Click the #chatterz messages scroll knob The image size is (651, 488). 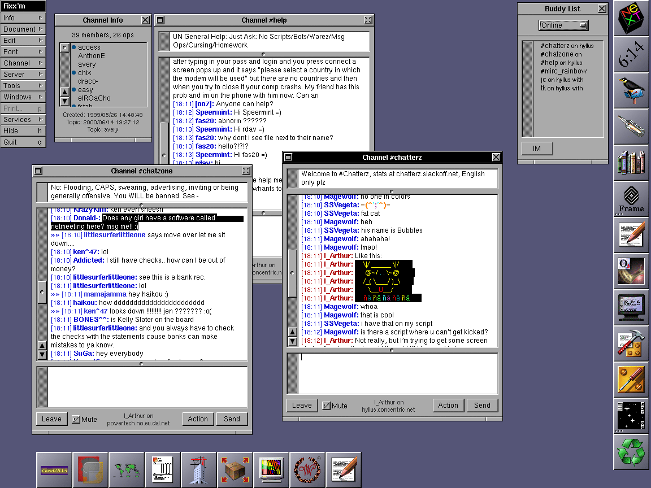[292, 273]
